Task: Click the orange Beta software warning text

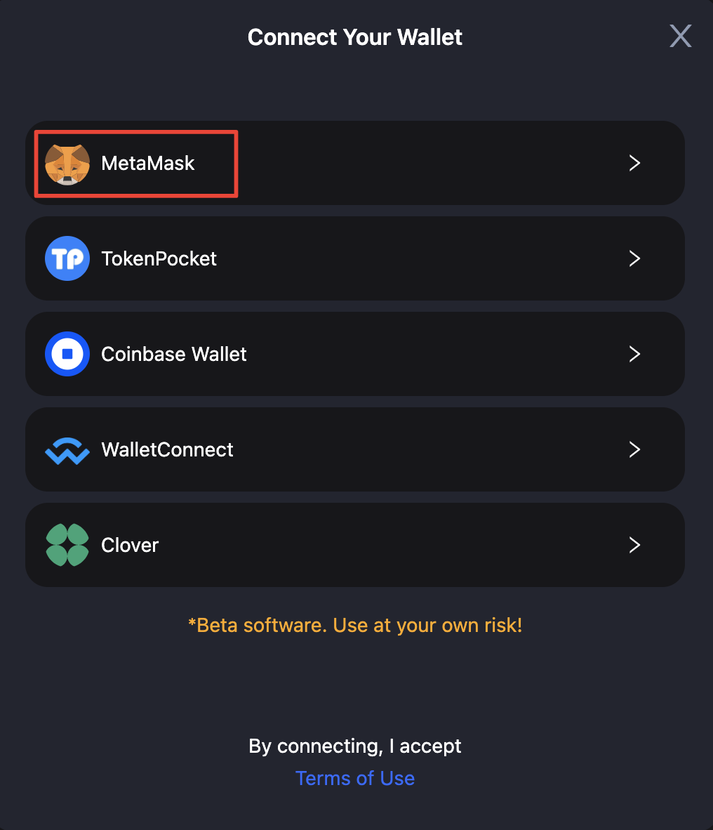Action: 355,625
